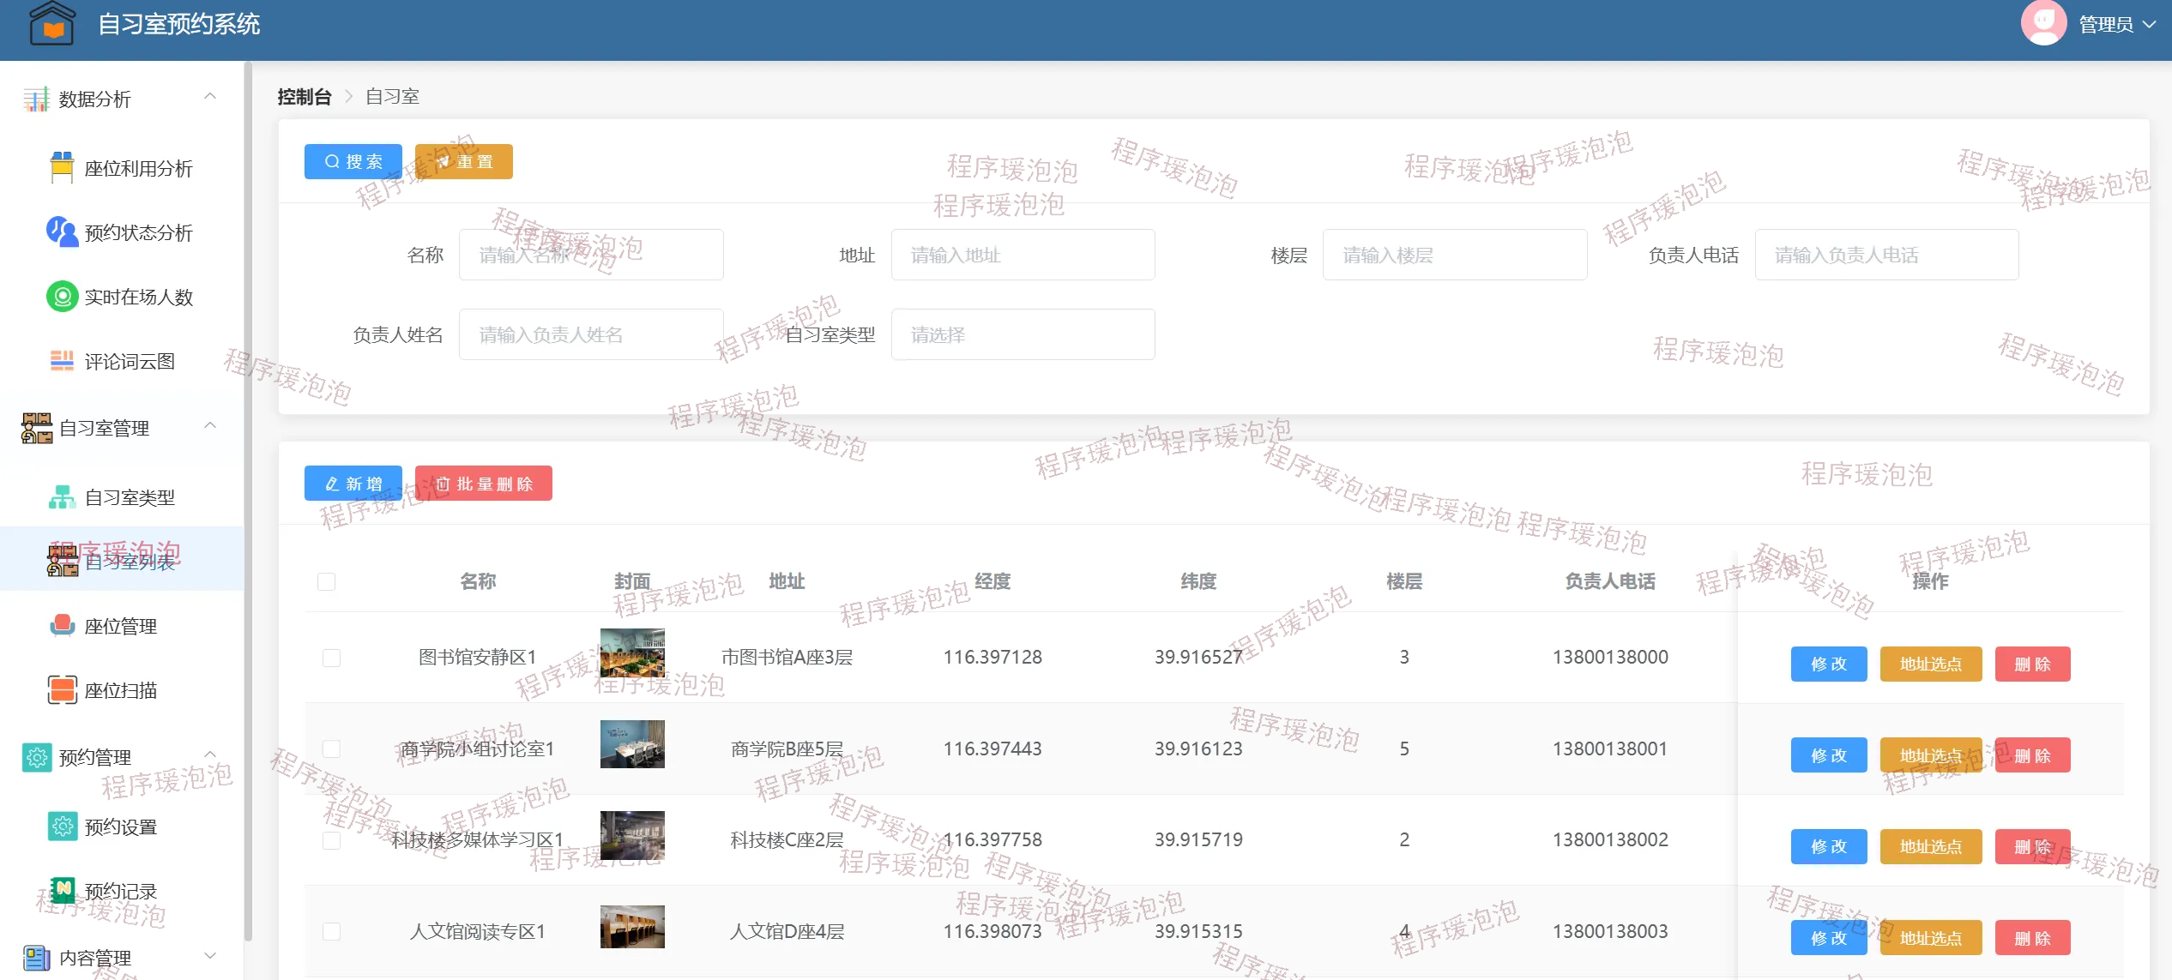Toggle the select-all checkbox in table header
The width and height of the screenshot is (2172, 980).
point(326,582)
